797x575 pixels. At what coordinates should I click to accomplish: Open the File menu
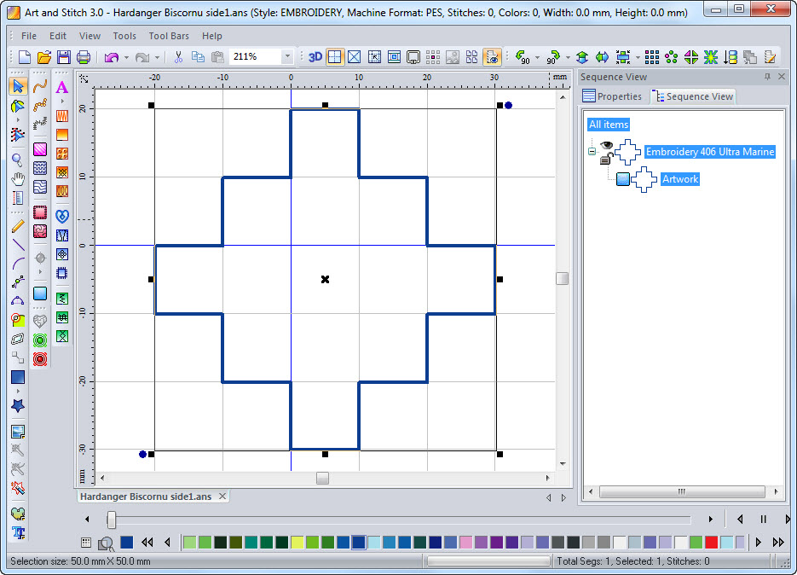coord(28,36)
